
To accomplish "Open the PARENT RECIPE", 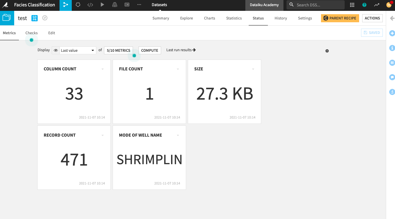I will (x=340, y=18).
